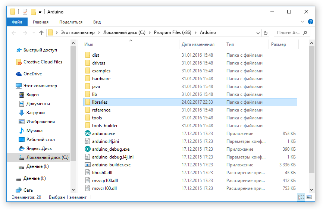323x210 pixels.
Task: Click the New folder quick-access icon
Action: click(x=33, y=12)
